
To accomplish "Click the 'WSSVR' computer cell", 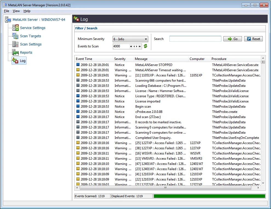I will click(x=195, y=153).
